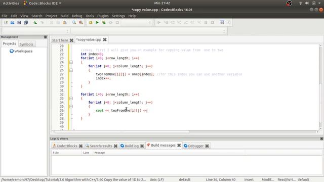
Task: Click the Redo toolbar icon
Action: click(x=42, y=22)
